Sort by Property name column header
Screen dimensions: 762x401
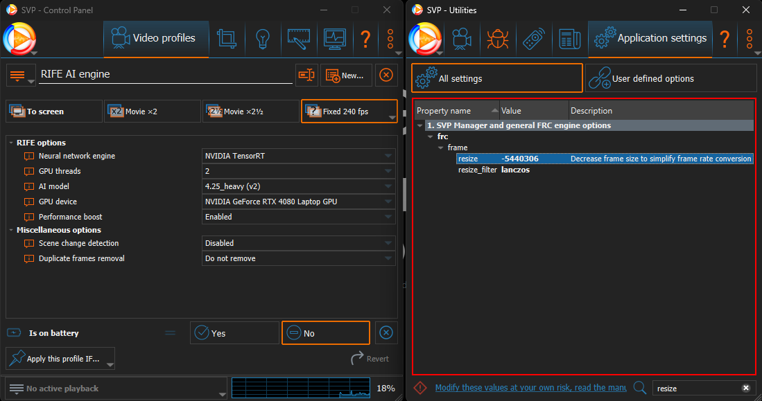pos(457,111)
